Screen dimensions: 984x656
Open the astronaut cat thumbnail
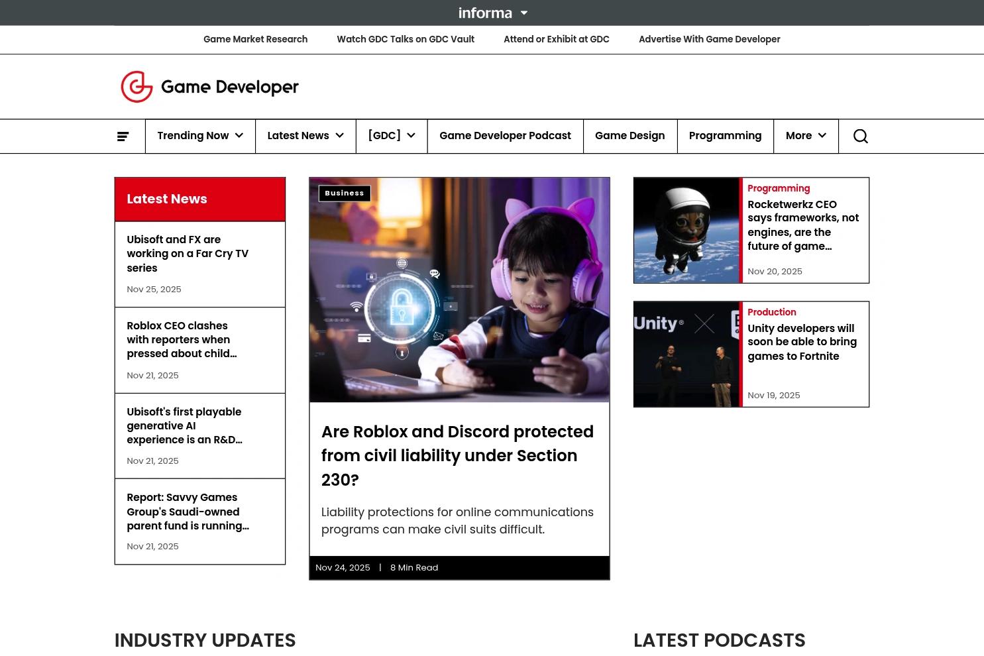[x=686, y=231]
